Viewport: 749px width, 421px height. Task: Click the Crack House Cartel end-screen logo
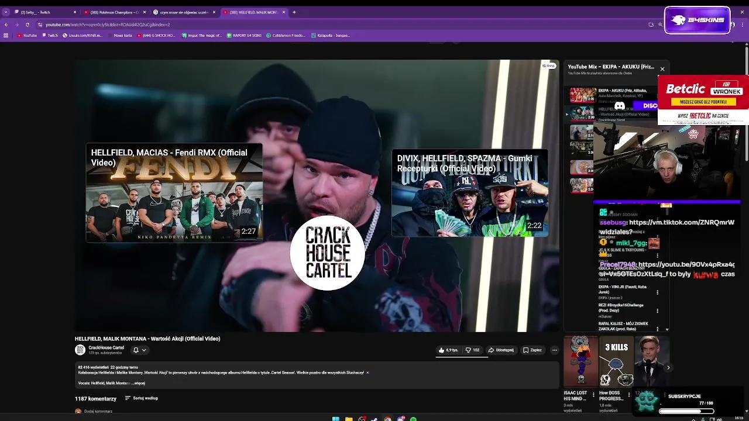(328, 253)
